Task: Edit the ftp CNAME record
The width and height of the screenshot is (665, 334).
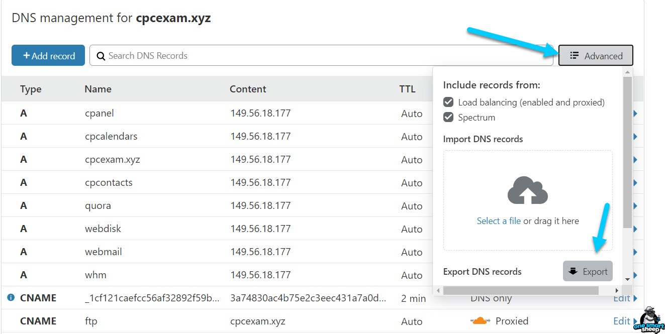Action: pos(625,321)
